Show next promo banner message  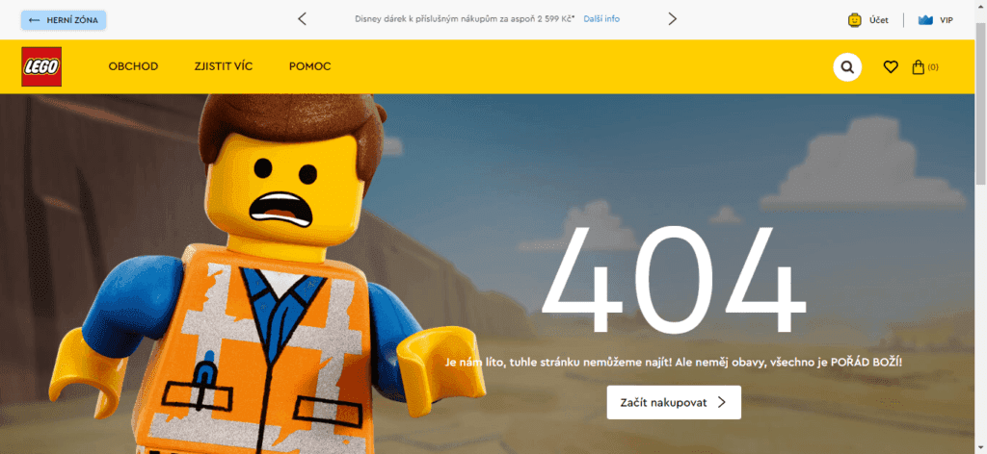(672, 19)
